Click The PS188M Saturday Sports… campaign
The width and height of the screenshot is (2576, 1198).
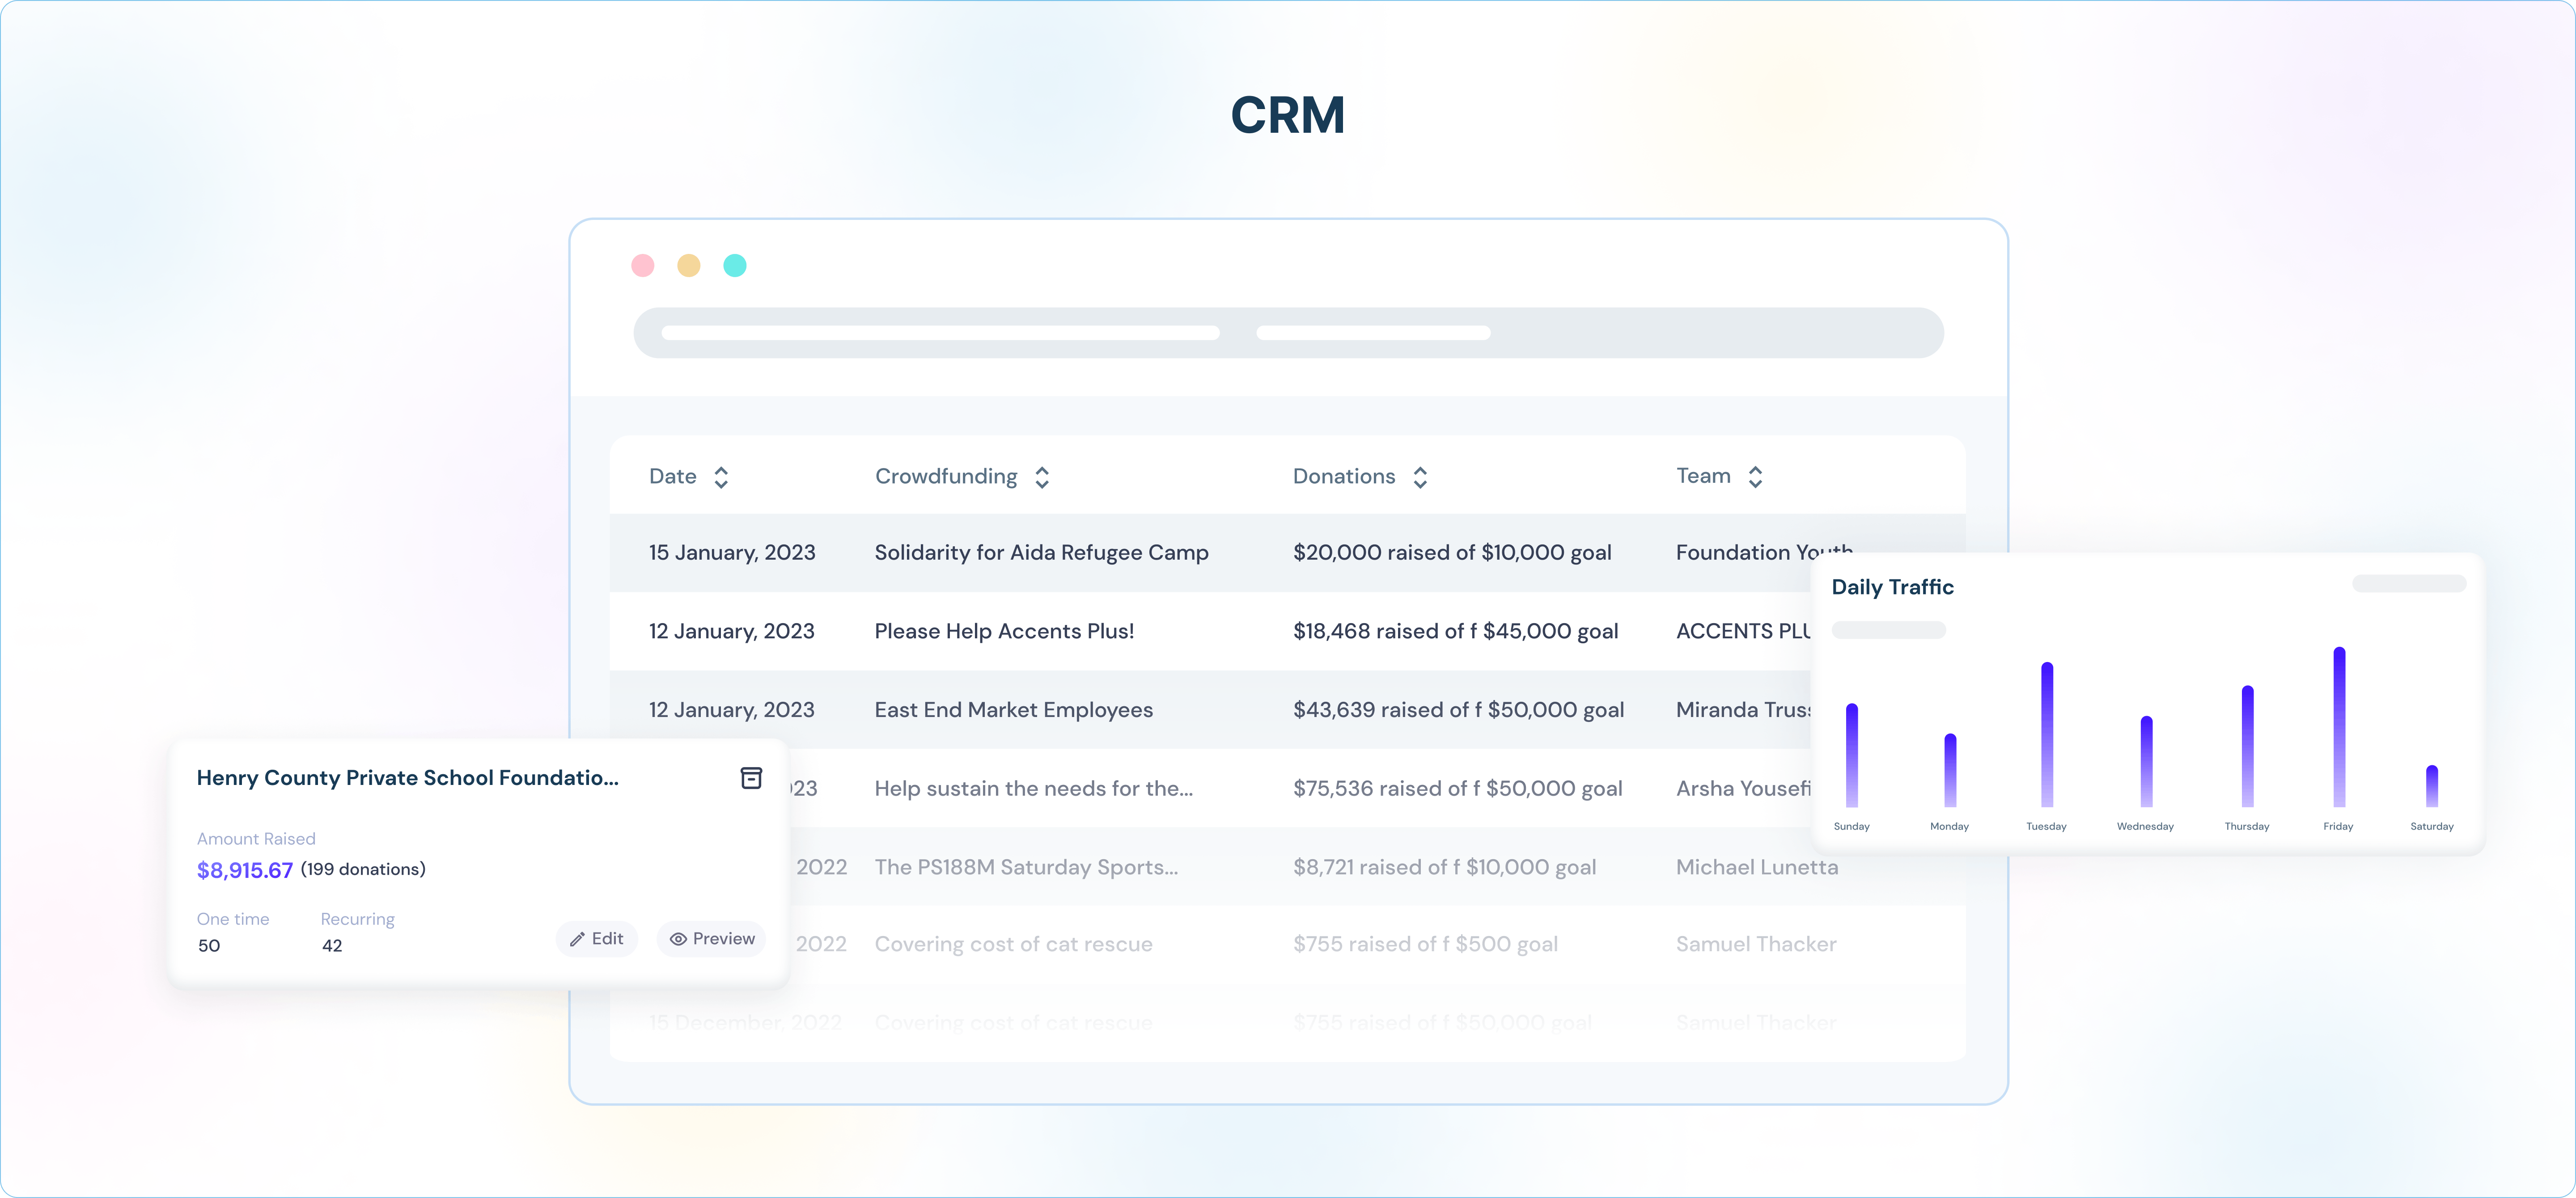[x=1026, y=867]
